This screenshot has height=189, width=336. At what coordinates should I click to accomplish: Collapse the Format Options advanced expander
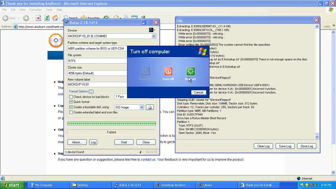[x=91, y=92]
